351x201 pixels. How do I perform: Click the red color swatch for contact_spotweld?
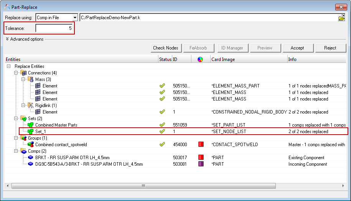[x=200, y=145]
